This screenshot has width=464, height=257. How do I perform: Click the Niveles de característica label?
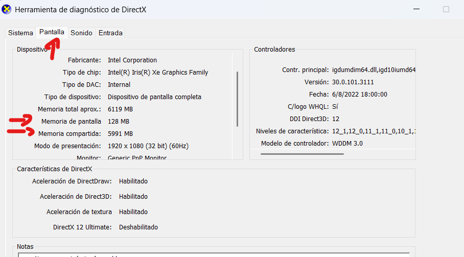292,131
